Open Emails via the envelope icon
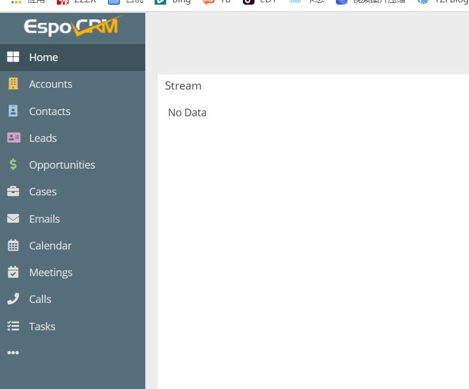 [13, 219]
